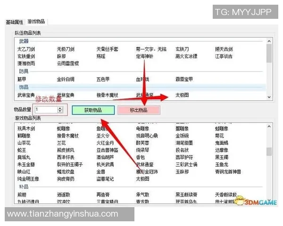Select 太乙刀剑 in team items
This screenshot has width=283, height=226.
(26, 49)
